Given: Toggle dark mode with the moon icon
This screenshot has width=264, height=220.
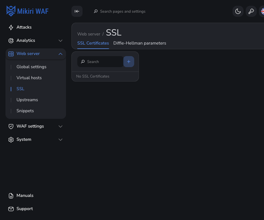Looking at the screenshot, I should point(238,11).
